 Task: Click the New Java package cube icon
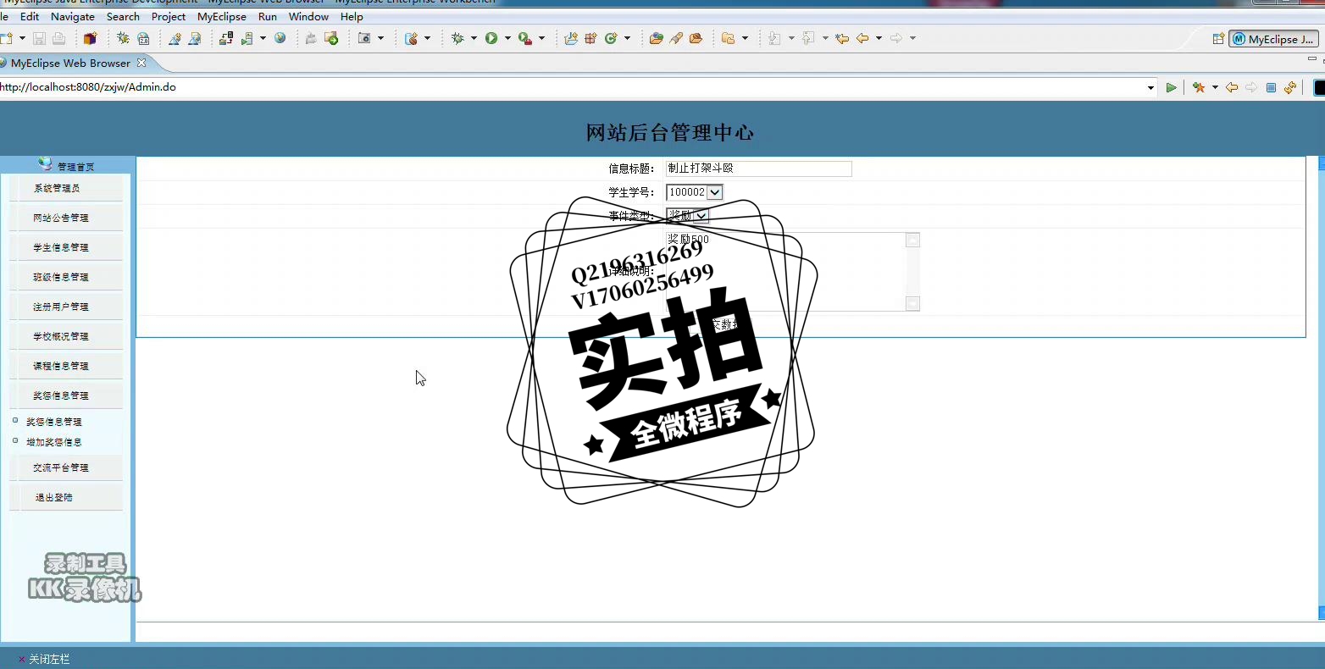[90, 38]
